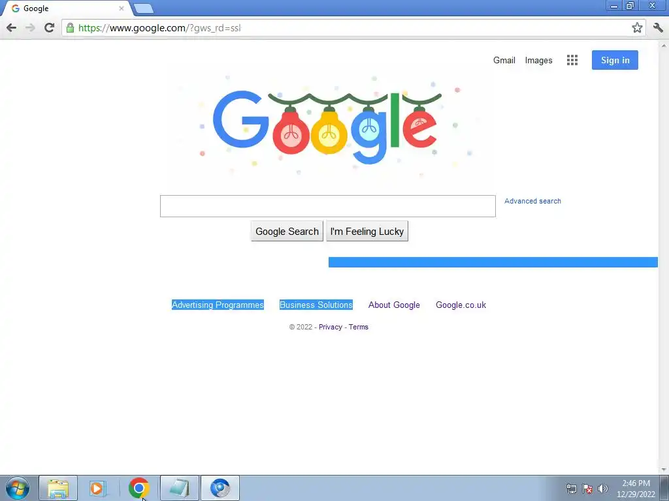Minimize the Chrome window

(x=614, y=6)
